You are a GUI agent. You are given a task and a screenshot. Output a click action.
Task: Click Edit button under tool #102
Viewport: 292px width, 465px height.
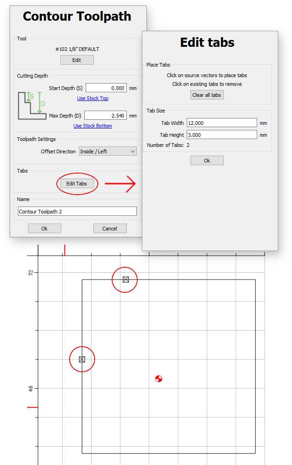77,60
